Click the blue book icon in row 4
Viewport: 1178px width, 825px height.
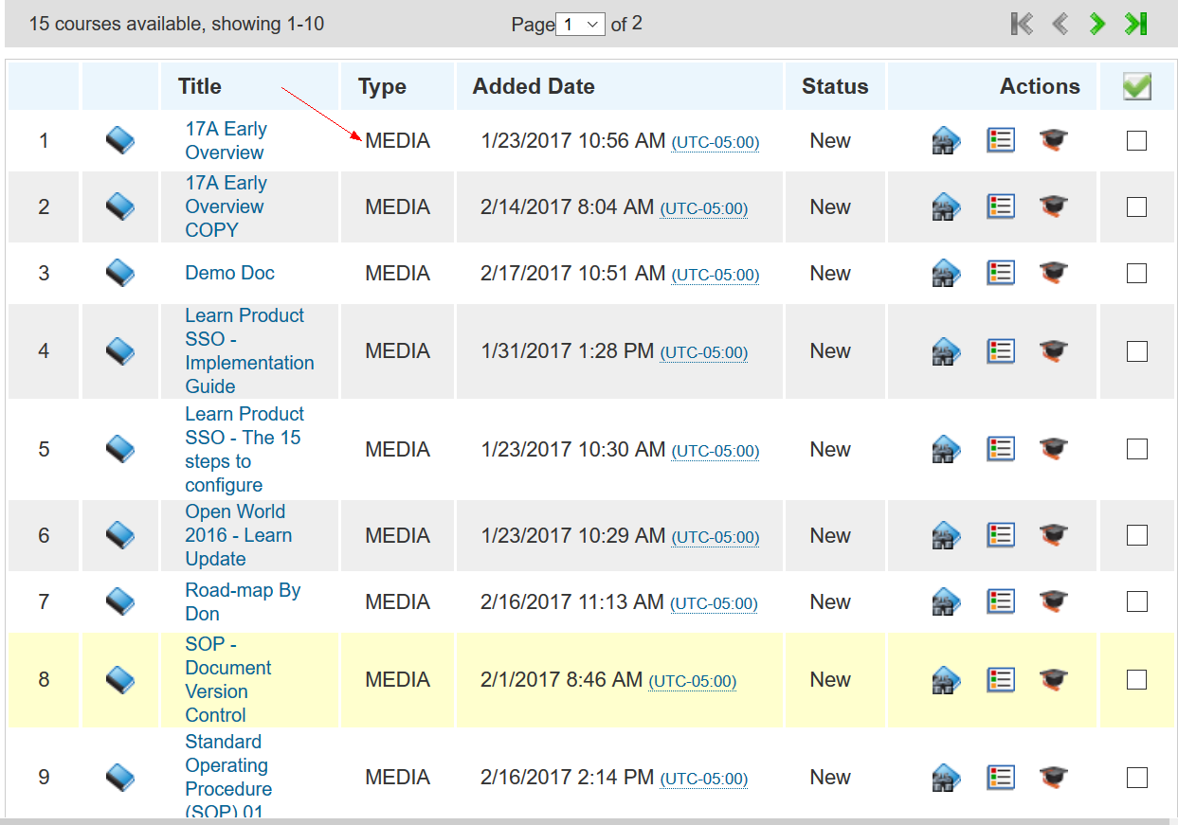[x=119, y=351]
